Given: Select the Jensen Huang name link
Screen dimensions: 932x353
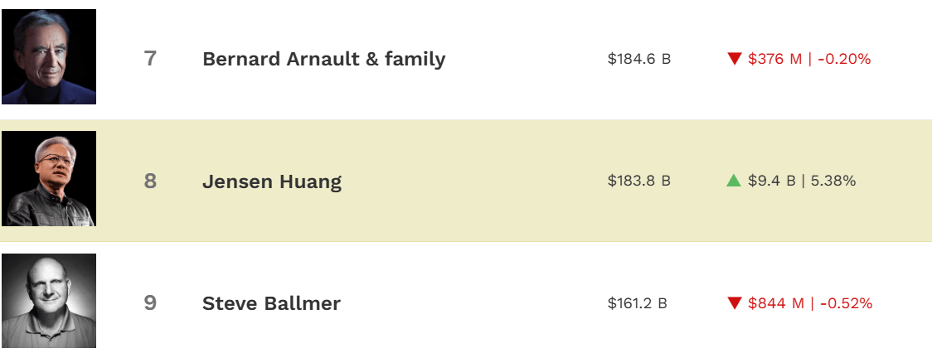Looking at the screenshot, I should 272,181.
